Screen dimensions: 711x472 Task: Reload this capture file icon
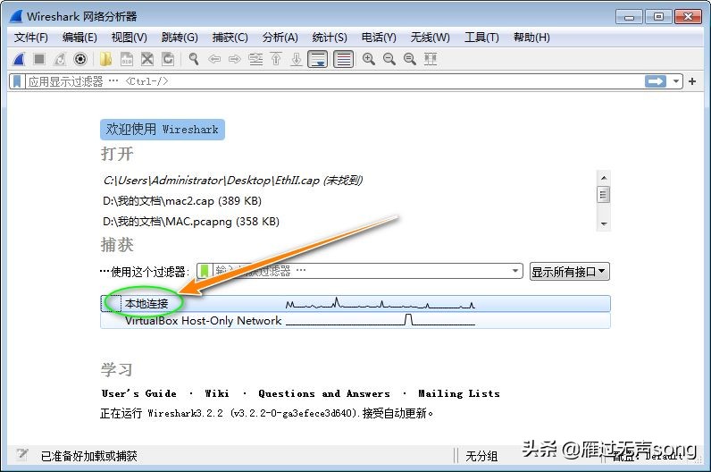[168, 59]
